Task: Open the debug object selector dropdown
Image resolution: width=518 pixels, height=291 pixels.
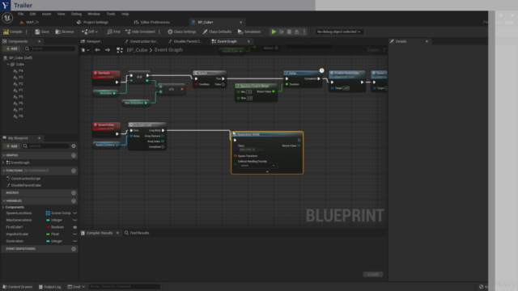Action: click(338, 32)
